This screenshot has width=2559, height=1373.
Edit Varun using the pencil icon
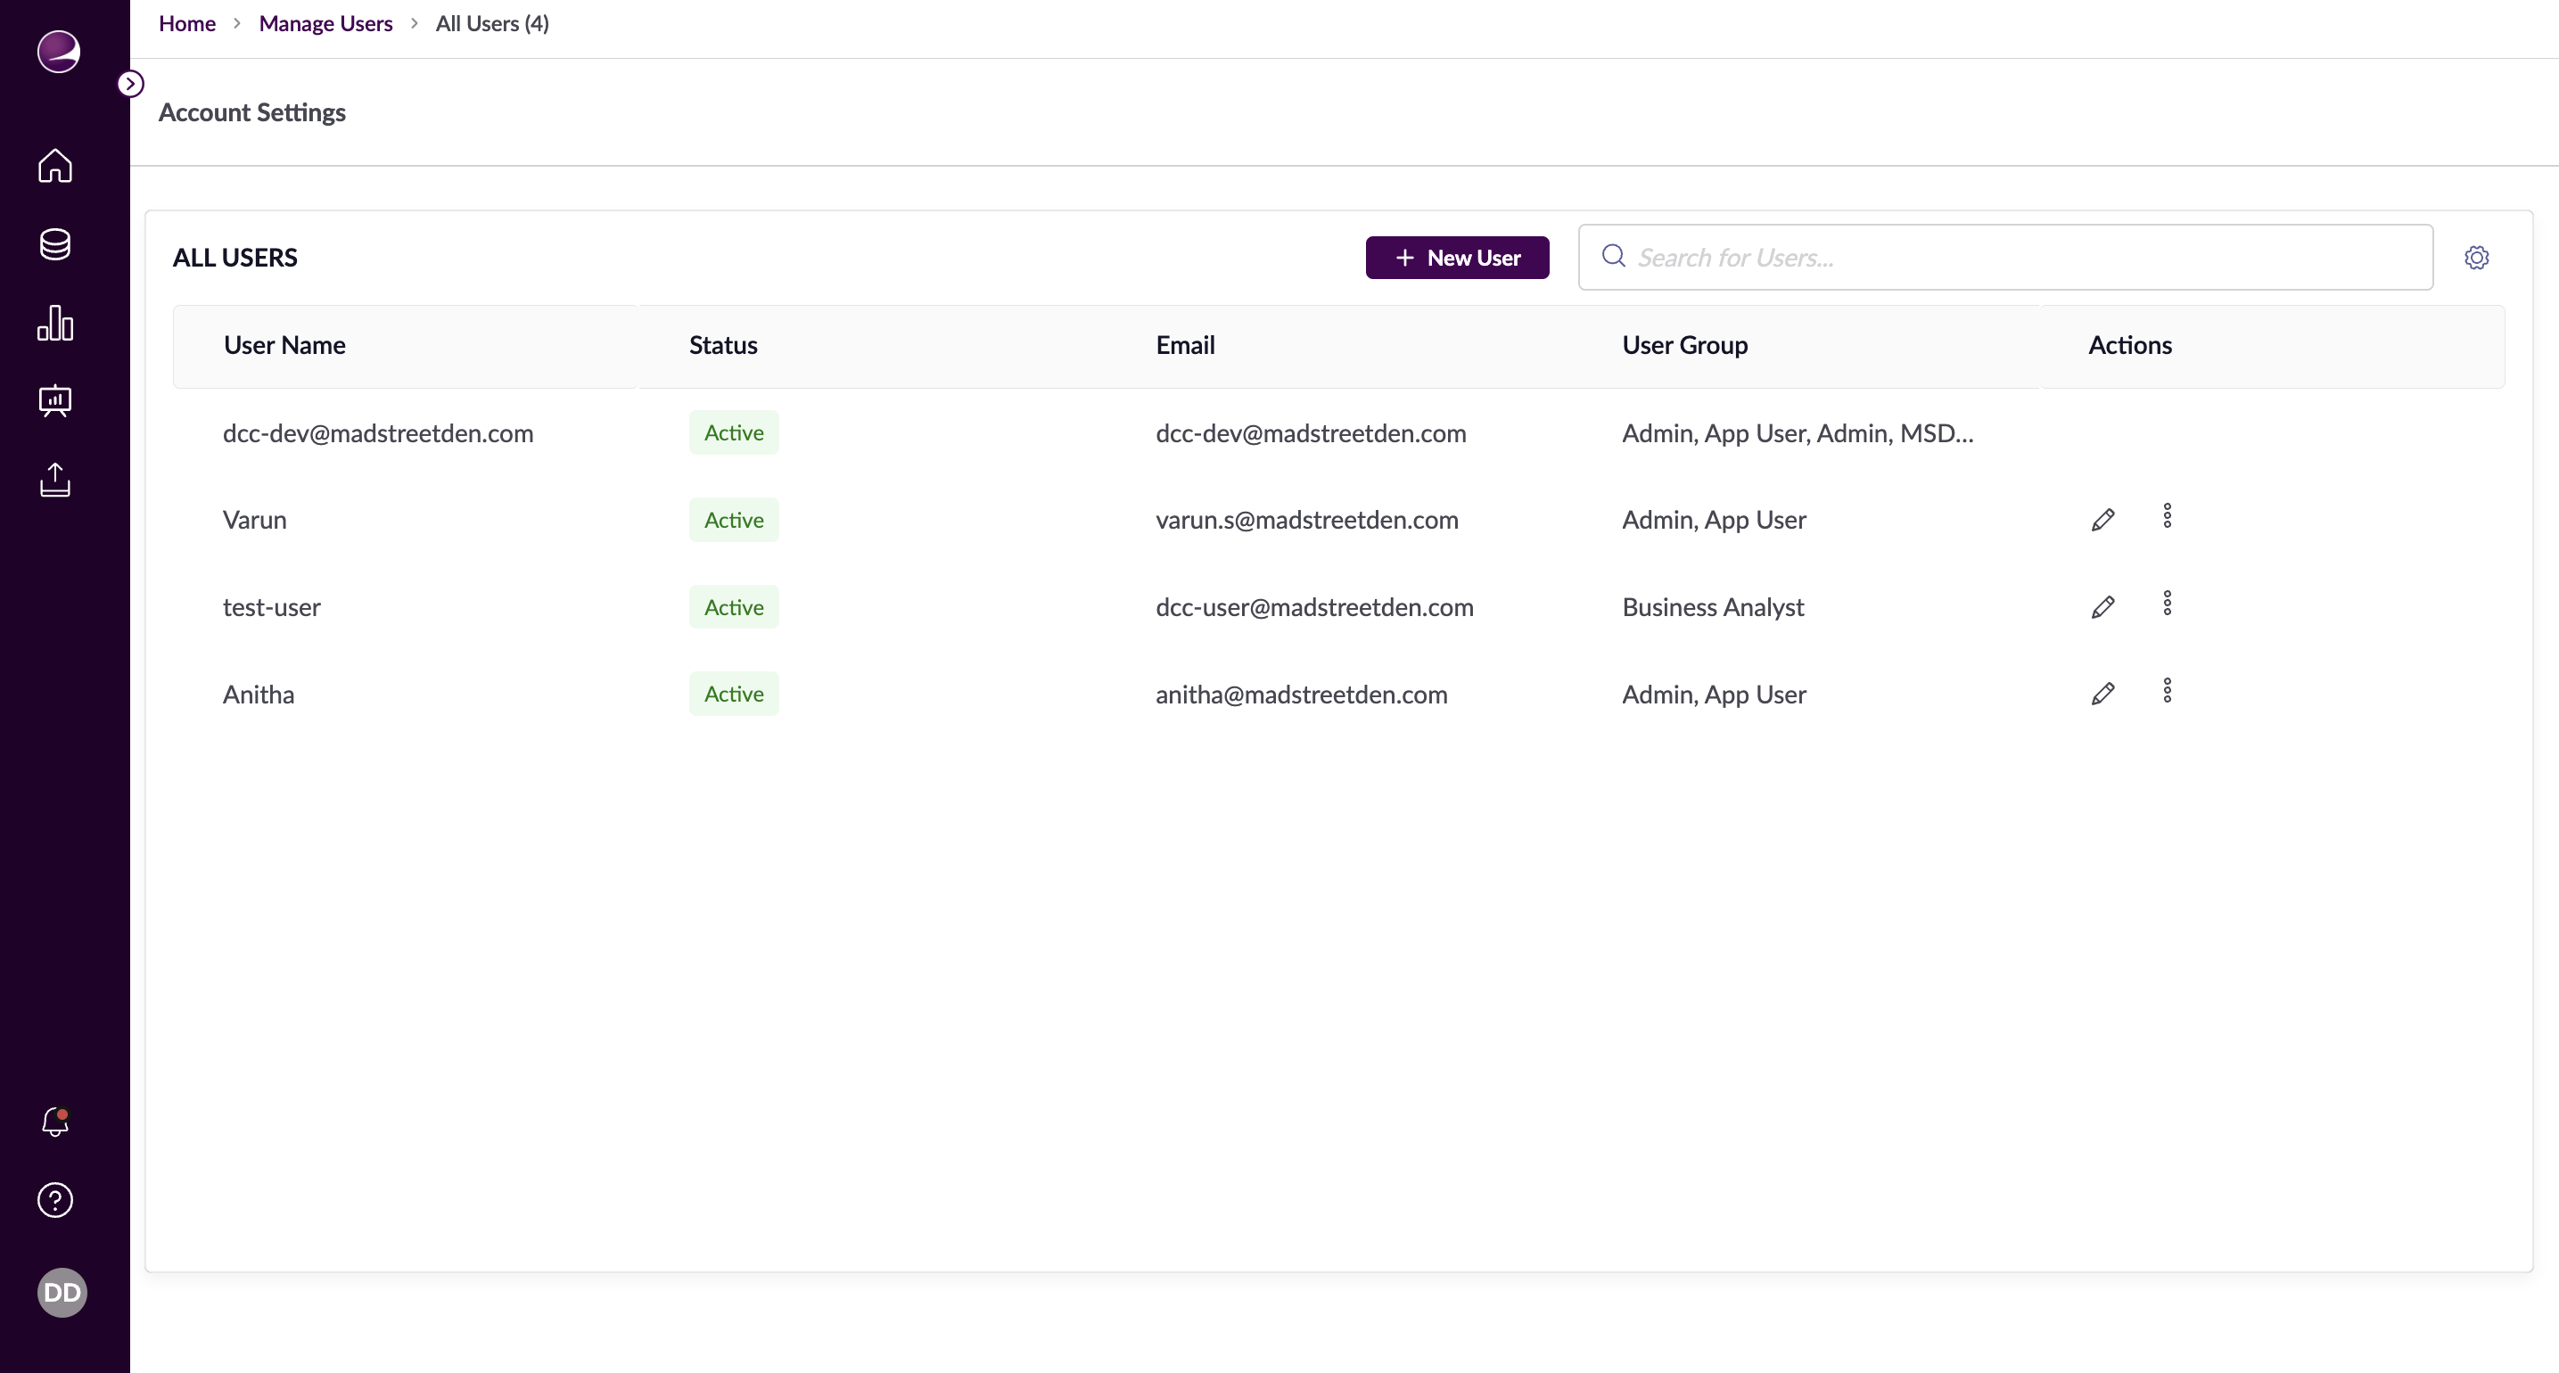(x=2103, y=519)
